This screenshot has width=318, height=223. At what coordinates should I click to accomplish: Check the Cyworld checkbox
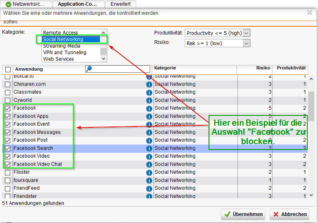point(7,100)
